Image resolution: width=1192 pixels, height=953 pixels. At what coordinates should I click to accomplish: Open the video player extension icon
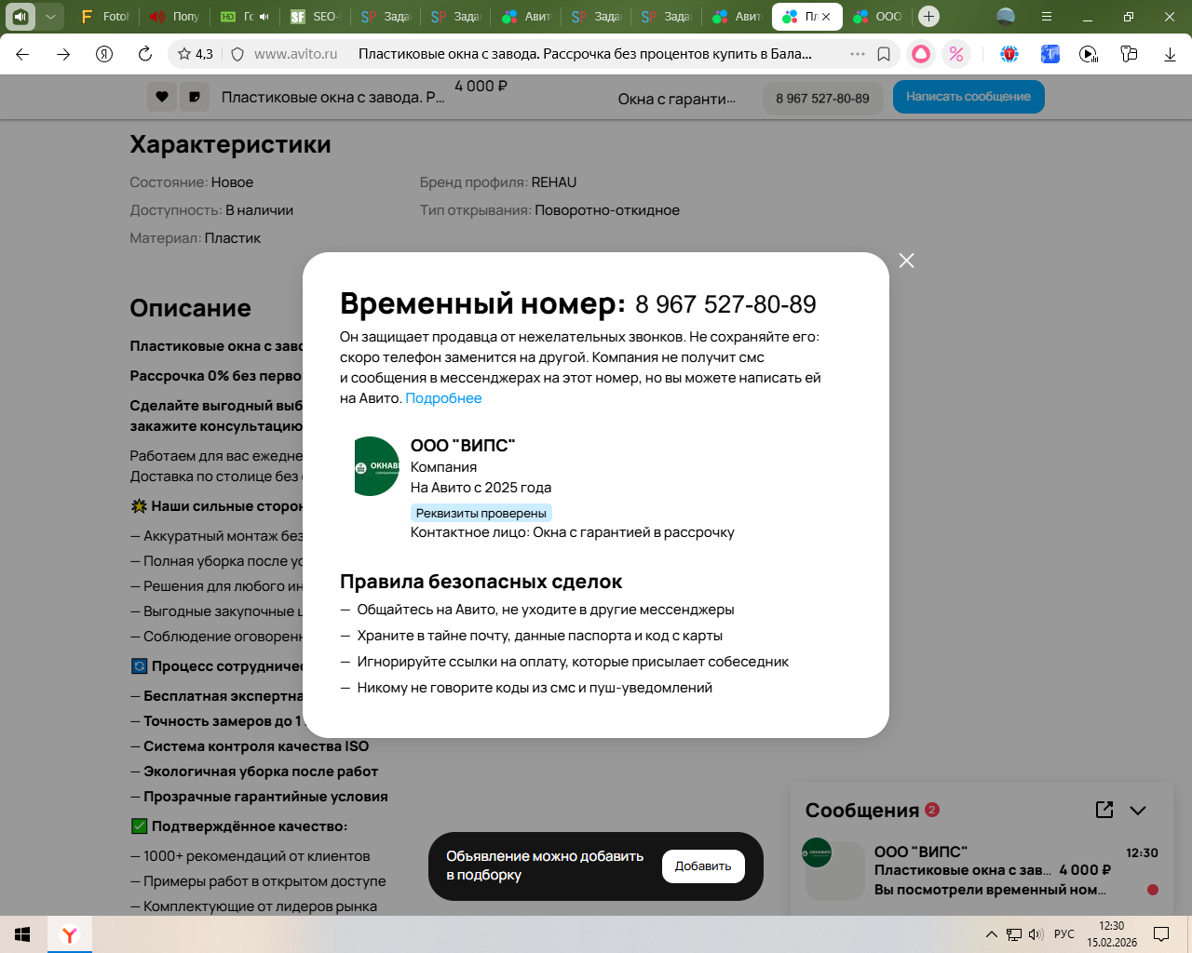1089,54
